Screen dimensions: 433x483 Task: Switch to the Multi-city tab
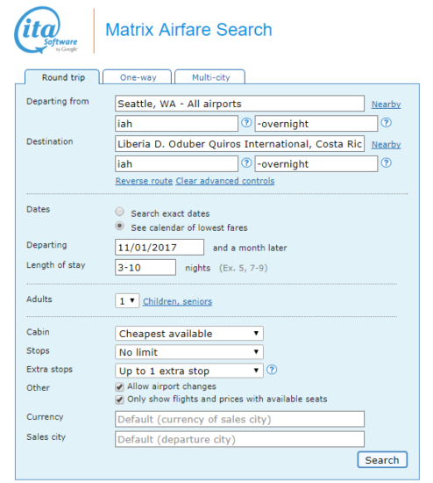[x=210, y=77]
